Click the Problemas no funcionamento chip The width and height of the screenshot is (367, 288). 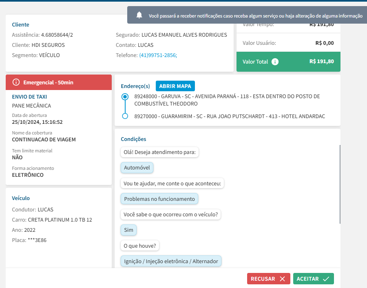[159, 199]
